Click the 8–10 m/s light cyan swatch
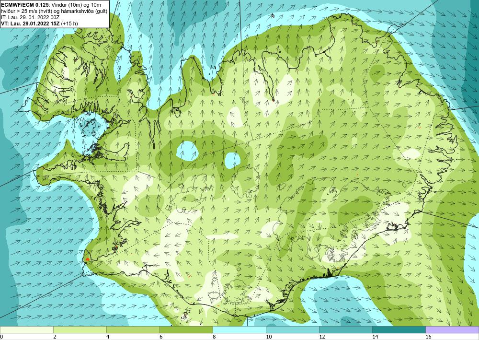This screenshot has width=479, height=340. point(239,329)
